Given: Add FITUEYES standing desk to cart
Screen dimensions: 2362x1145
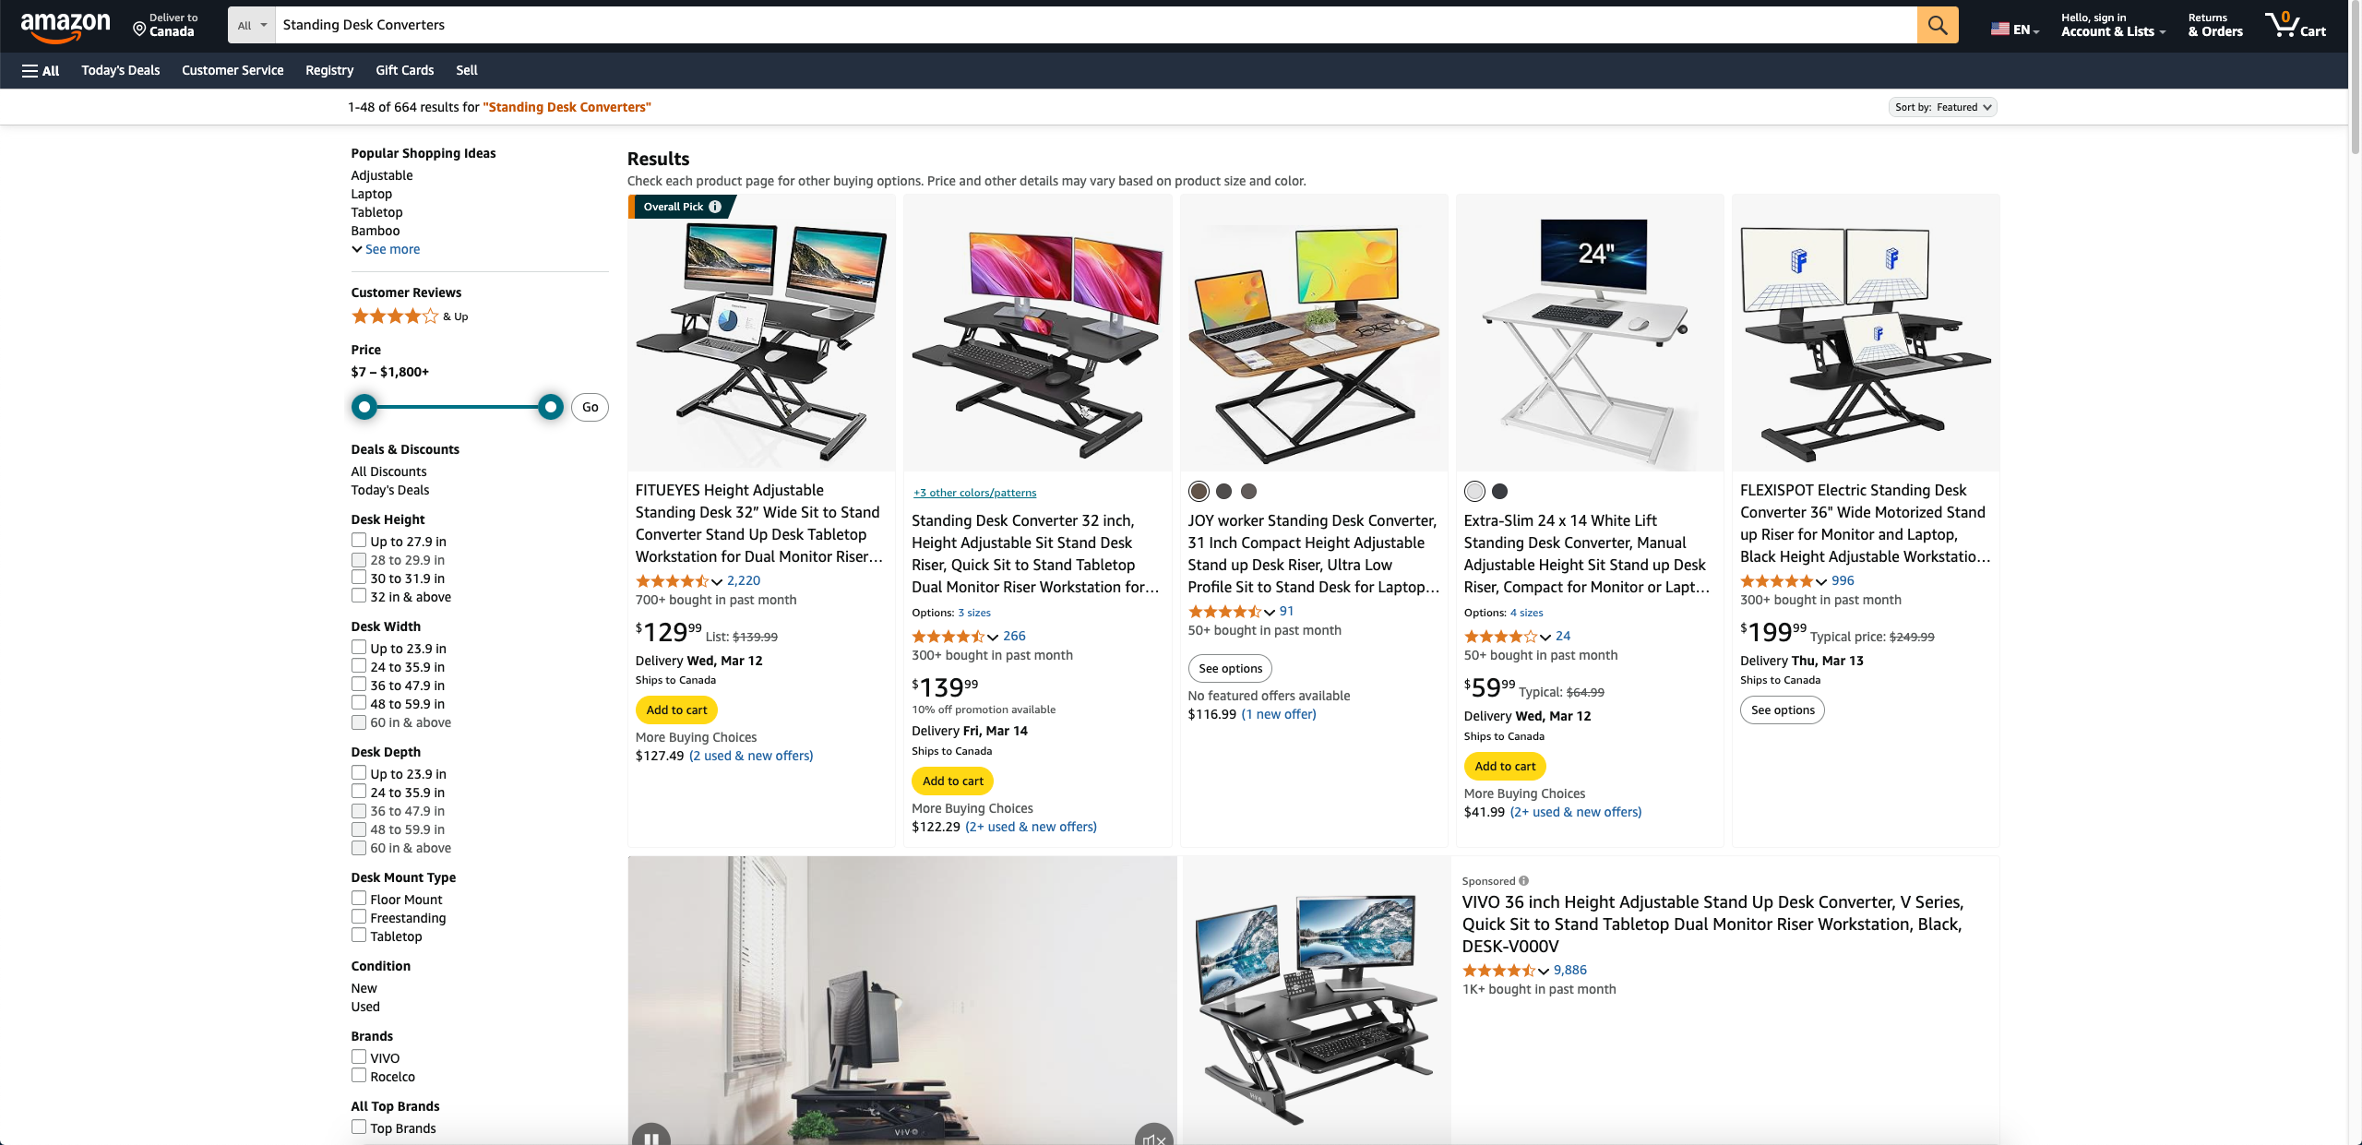Looking at the screenshot, I should (676, 710).
